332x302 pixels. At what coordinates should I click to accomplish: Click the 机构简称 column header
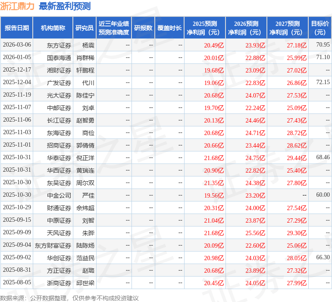point(53,28)
